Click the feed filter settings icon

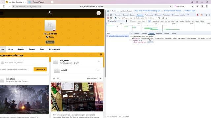101,55
